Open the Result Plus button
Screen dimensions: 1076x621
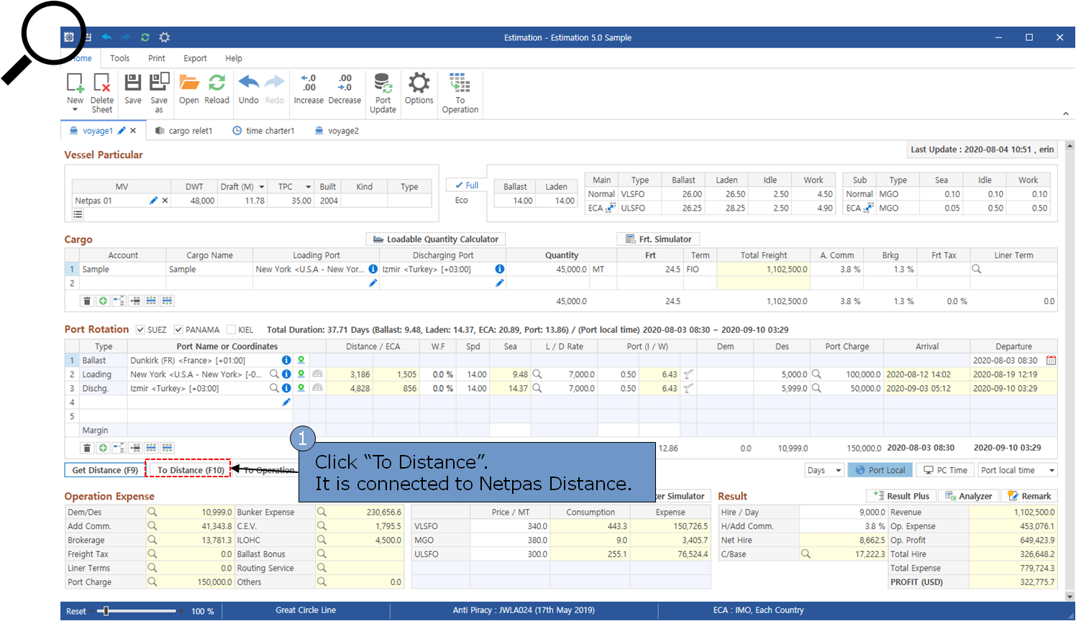901,496
